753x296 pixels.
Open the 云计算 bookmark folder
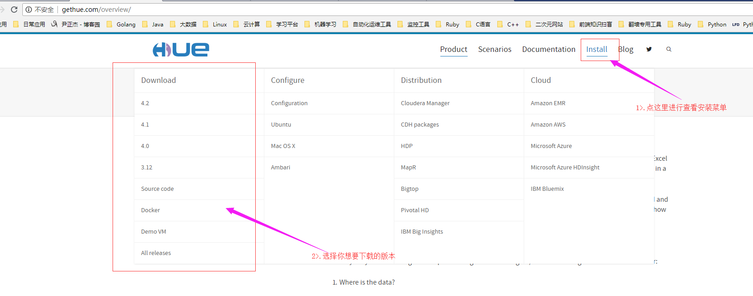click(x=246, y=25)
